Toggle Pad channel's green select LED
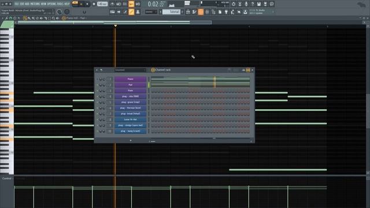The width and height of the screenshot is (370, 208). pyautogui.click(x=149, y=85)
